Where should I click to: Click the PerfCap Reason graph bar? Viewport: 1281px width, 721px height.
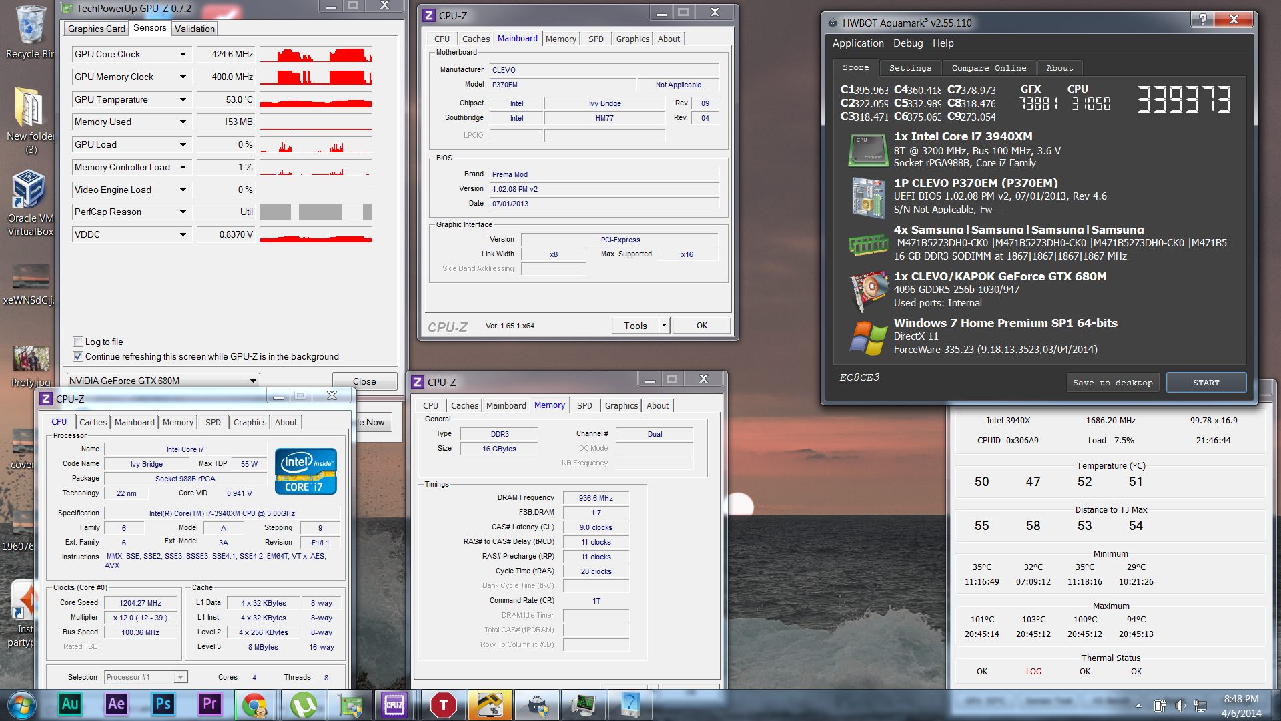(x=316, y=212)
